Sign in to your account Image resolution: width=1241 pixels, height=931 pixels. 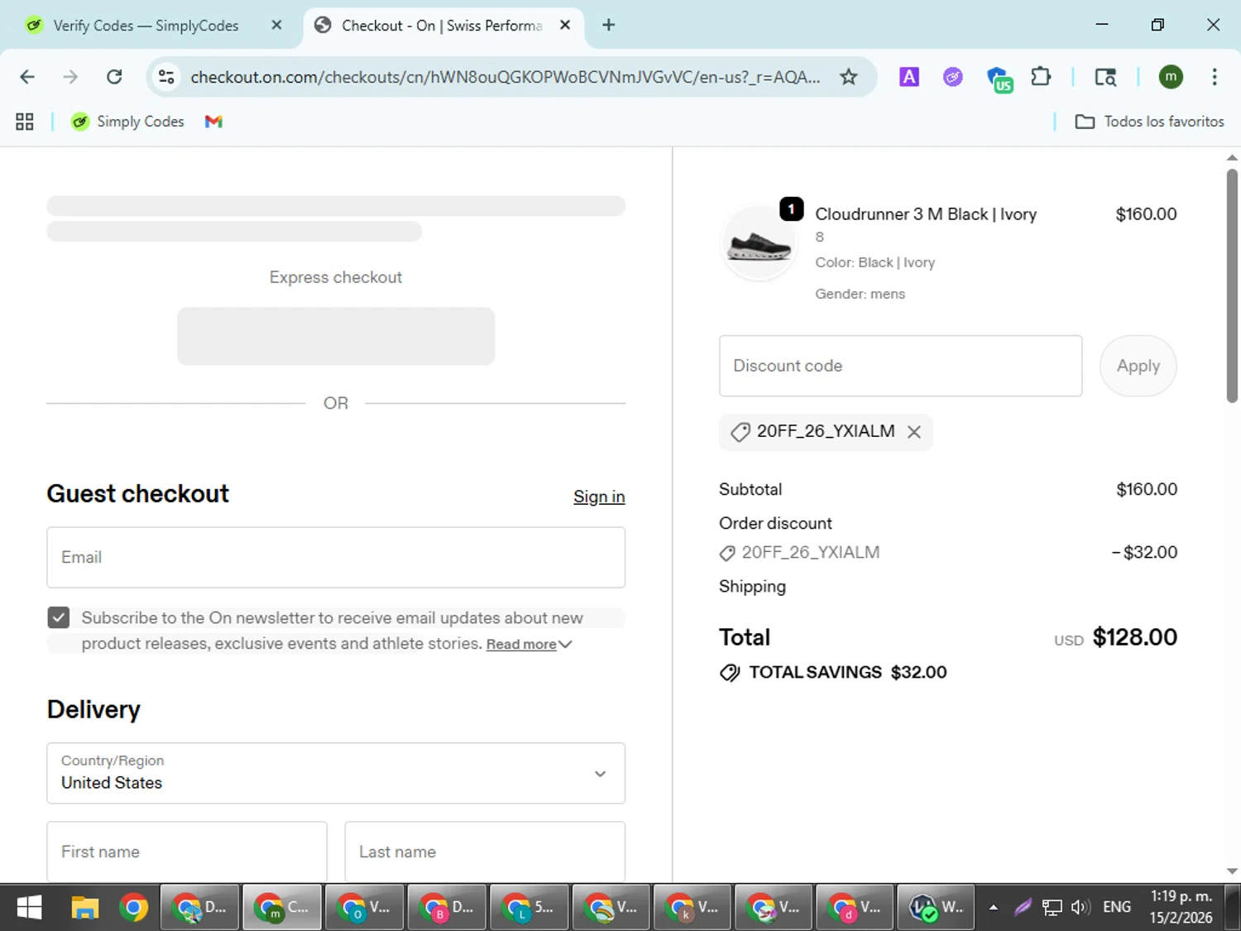coord(599,497)
